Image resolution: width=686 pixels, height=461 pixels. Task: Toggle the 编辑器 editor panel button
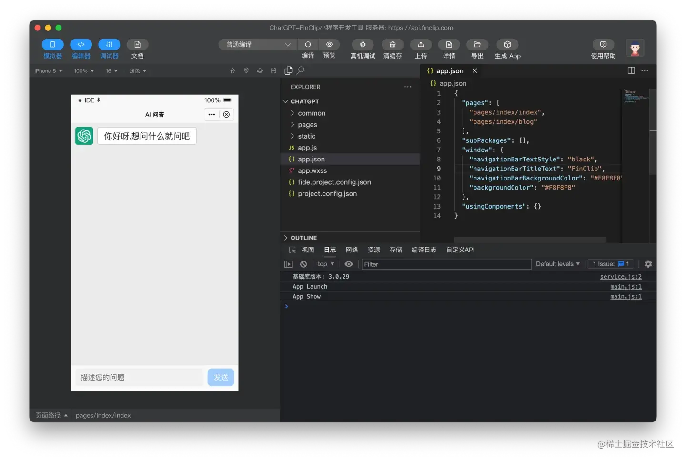tap(81, 44)
